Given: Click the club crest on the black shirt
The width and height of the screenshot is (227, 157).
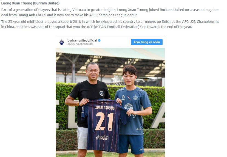Looking at the screenshot, I should click(x=101, y=93).
